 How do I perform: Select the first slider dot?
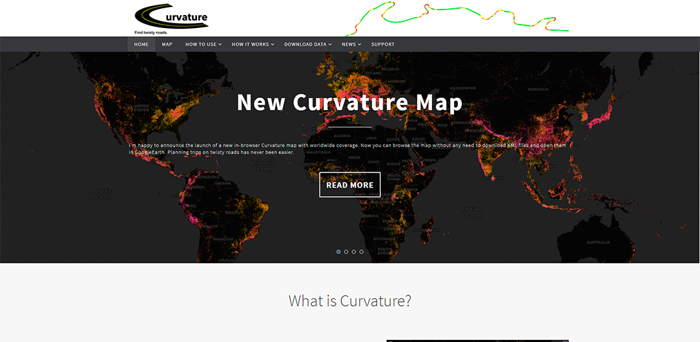coord(338,252)
